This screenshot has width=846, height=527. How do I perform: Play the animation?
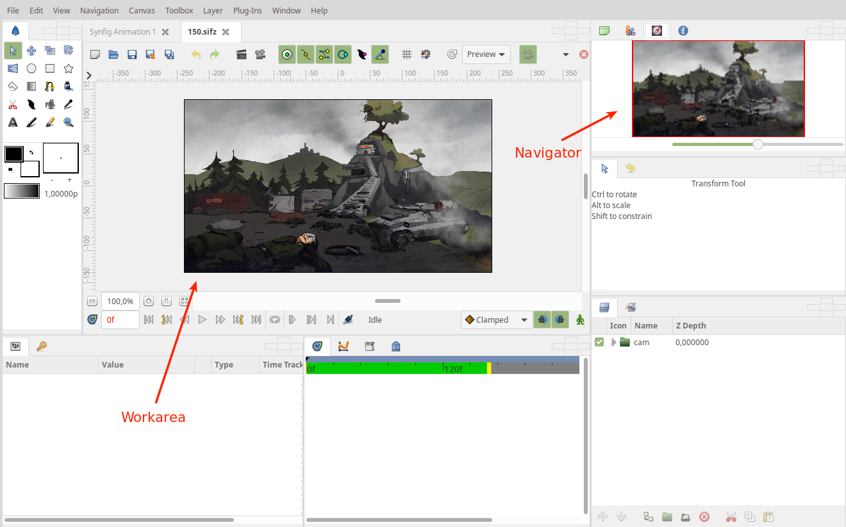point(203,320)
